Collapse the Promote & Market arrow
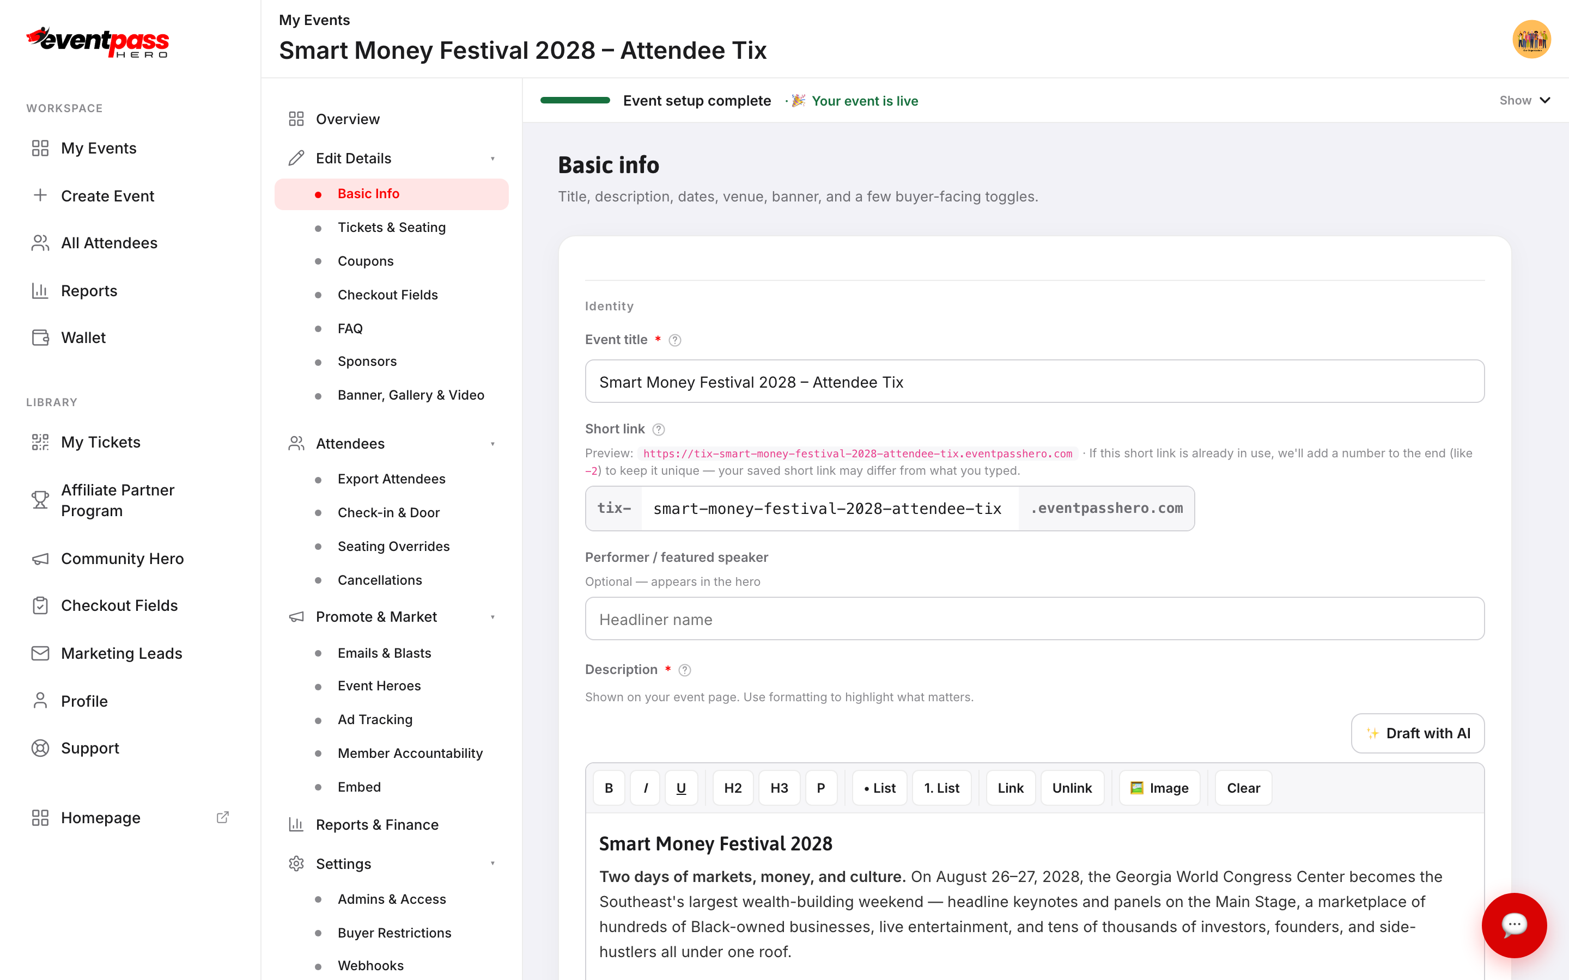The height and width of the screenshot is (980, 1569). (492, 617)
